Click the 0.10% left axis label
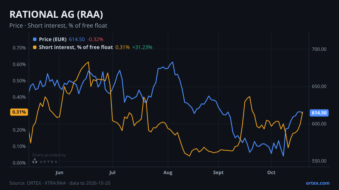This screenshot has height=190, width=339. (19, 146)
